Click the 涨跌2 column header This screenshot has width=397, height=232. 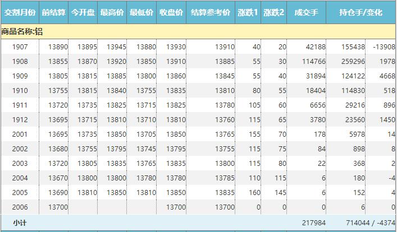[x=273, y=12]
